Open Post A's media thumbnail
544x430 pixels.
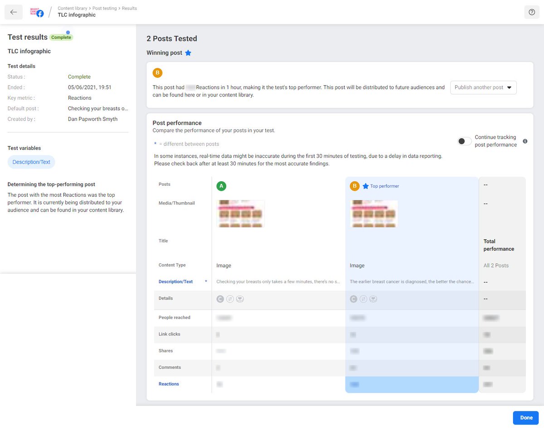tap(241, 213)
